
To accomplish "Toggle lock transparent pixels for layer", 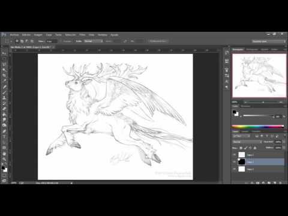I will (241, 148).
